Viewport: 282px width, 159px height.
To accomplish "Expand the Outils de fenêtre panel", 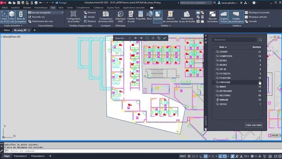I will point(13,26).
